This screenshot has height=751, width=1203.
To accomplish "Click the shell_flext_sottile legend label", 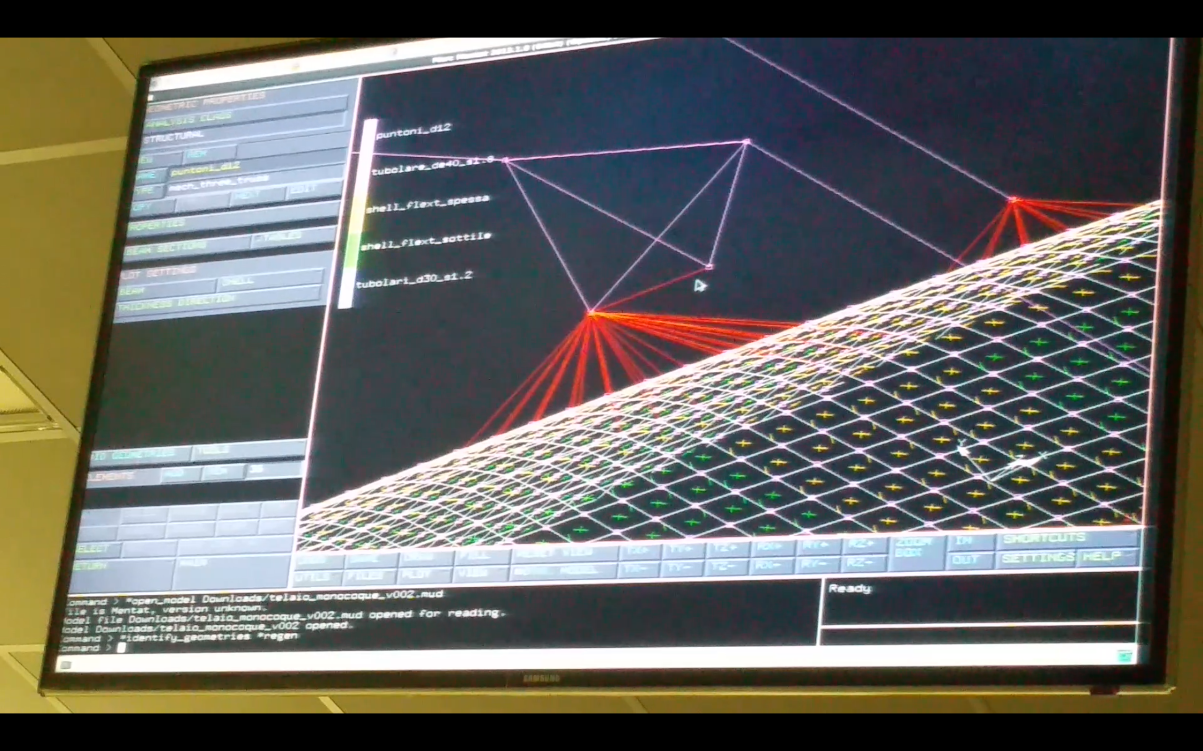I will tap(427, 240).
